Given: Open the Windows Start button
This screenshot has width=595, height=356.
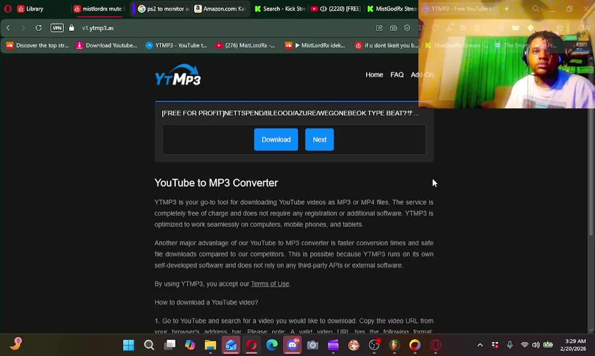Looking at the screenshot, I should click(x=128, y=345).
